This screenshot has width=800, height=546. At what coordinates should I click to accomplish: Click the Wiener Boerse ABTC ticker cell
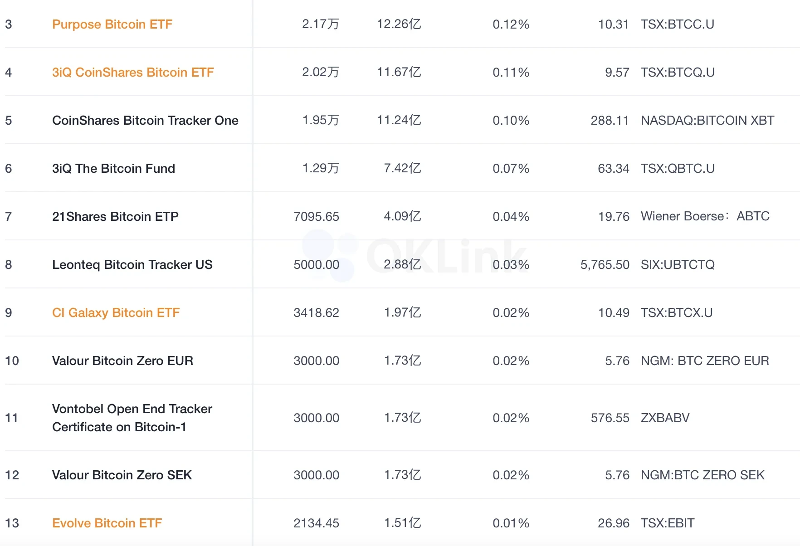705,217
